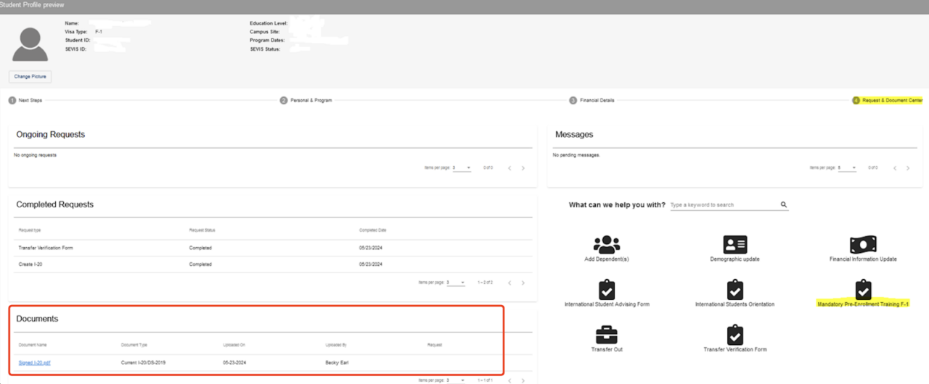Expand Completed Requests items per page dropdown
This screenshot has height=384, width=929.
456,283
